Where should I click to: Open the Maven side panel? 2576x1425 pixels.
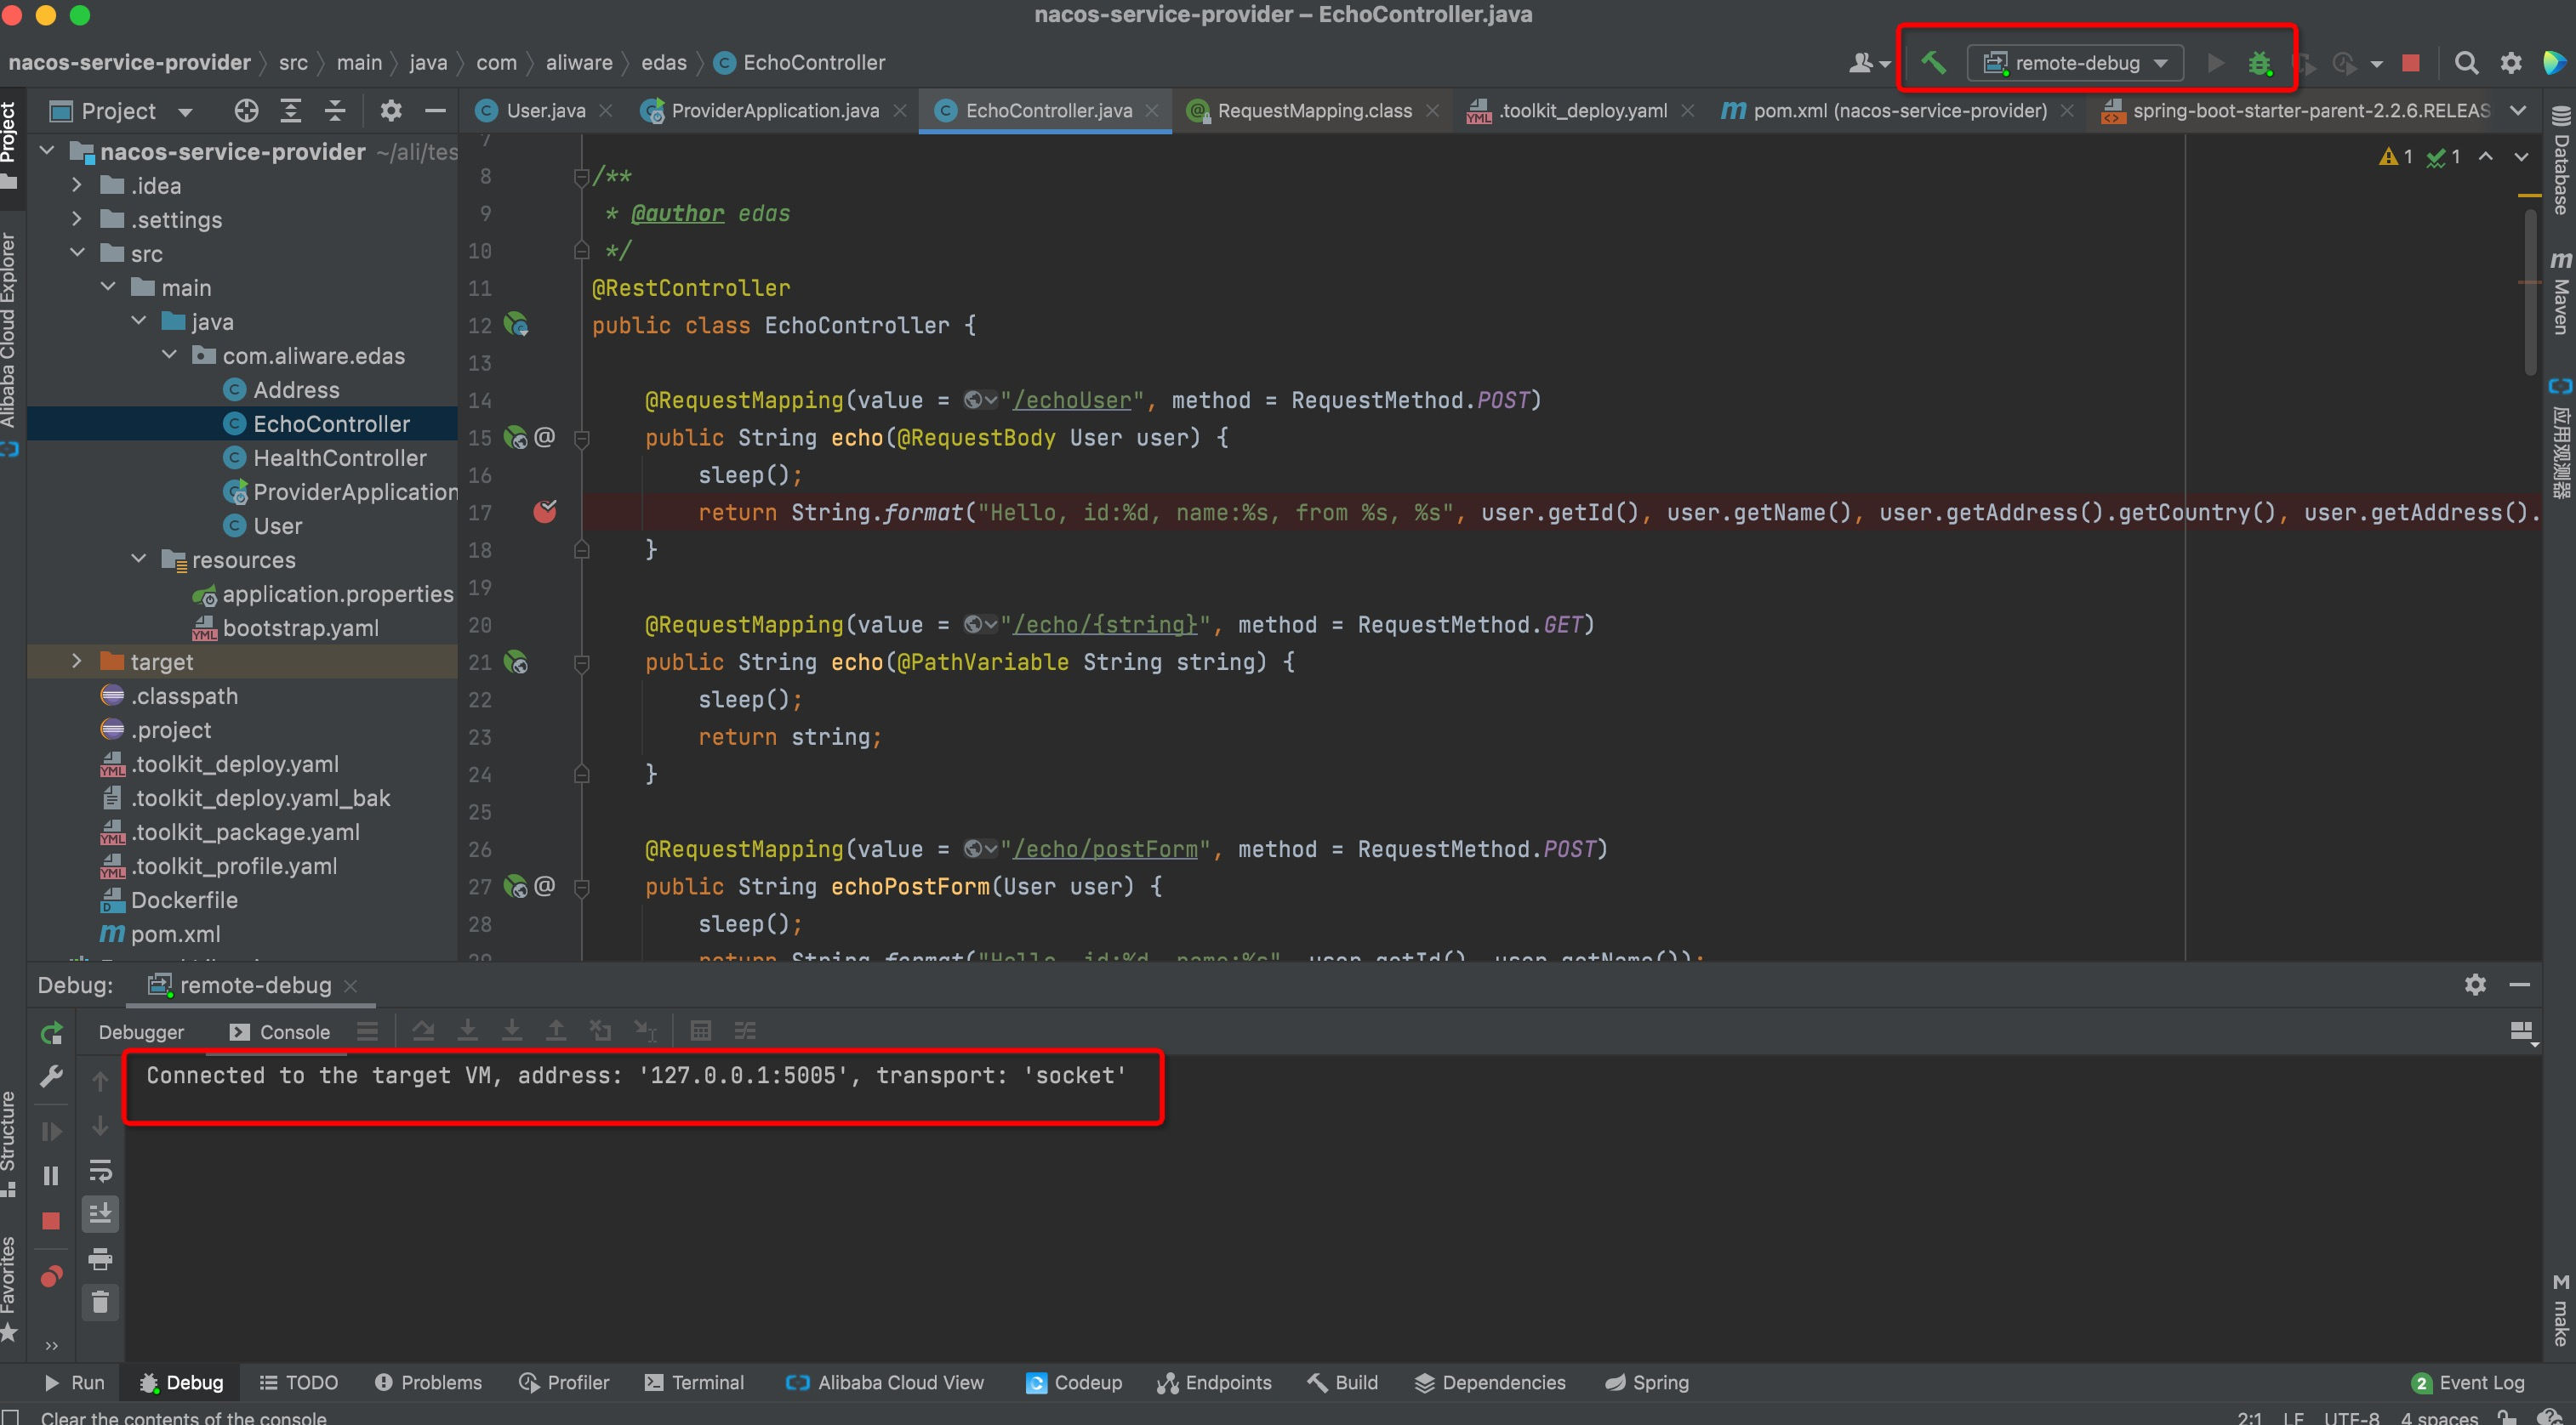pyautogui.click(x=2560, y=292)
